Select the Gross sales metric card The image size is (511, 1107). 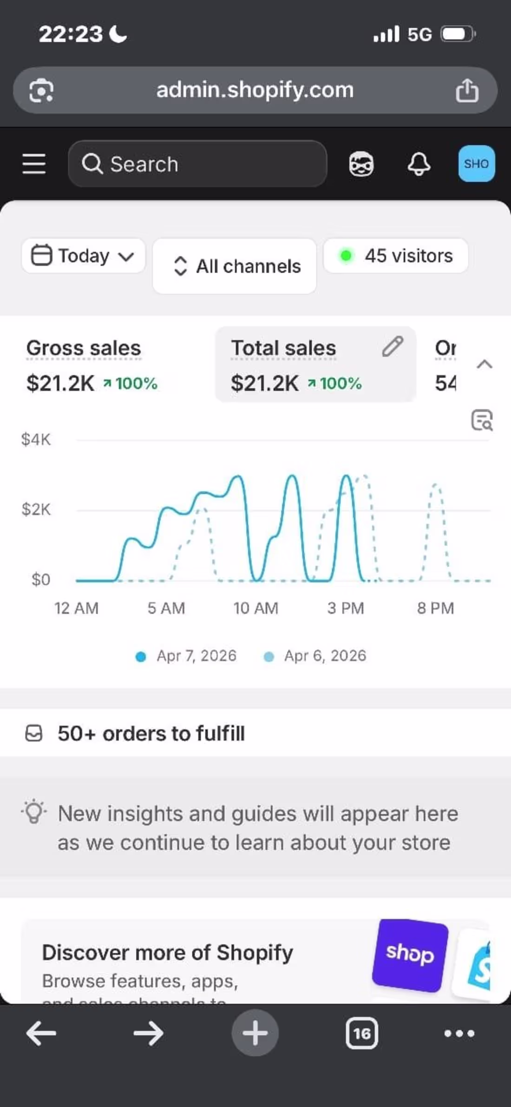pyautogui.click(x=111, y=365)
